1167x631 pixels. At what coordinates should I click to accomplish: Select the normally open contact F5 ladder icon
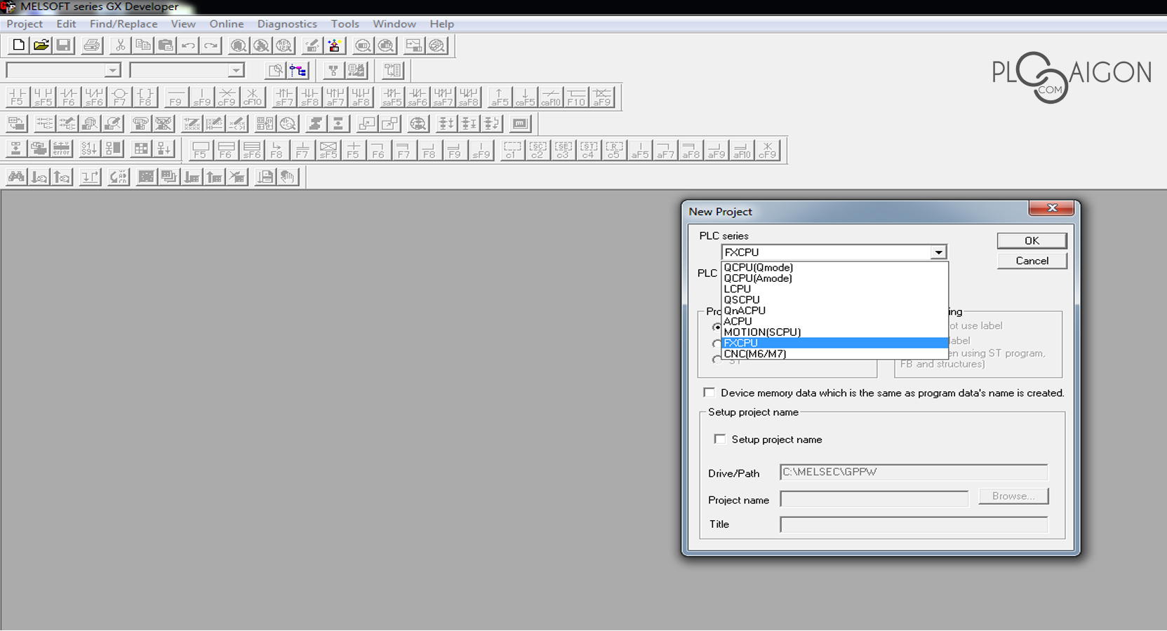(18, 97)
